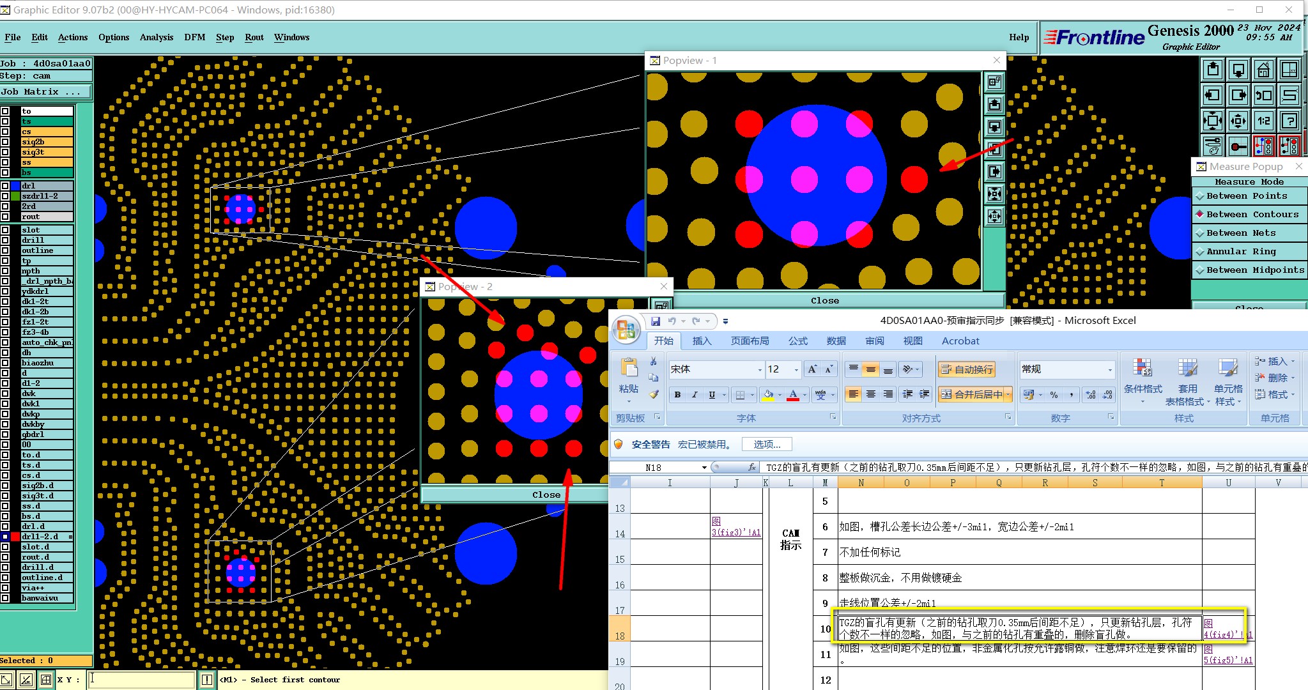The width and height of the screenshot is (1308, 690).
Task: Toggle checkbox for the drl layer
Action: [6, 186]
